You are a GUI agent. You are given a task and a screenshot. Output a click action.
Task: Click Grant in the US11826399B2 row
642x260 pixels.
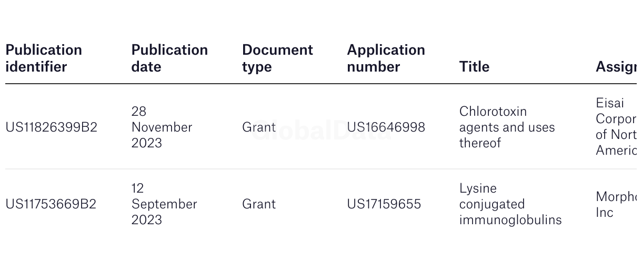(259, 127)
